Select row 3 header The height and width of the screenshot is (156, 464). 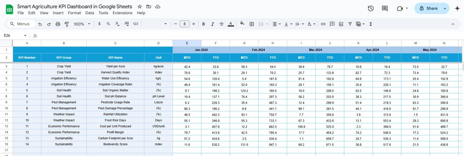click(x=6, y=66)
